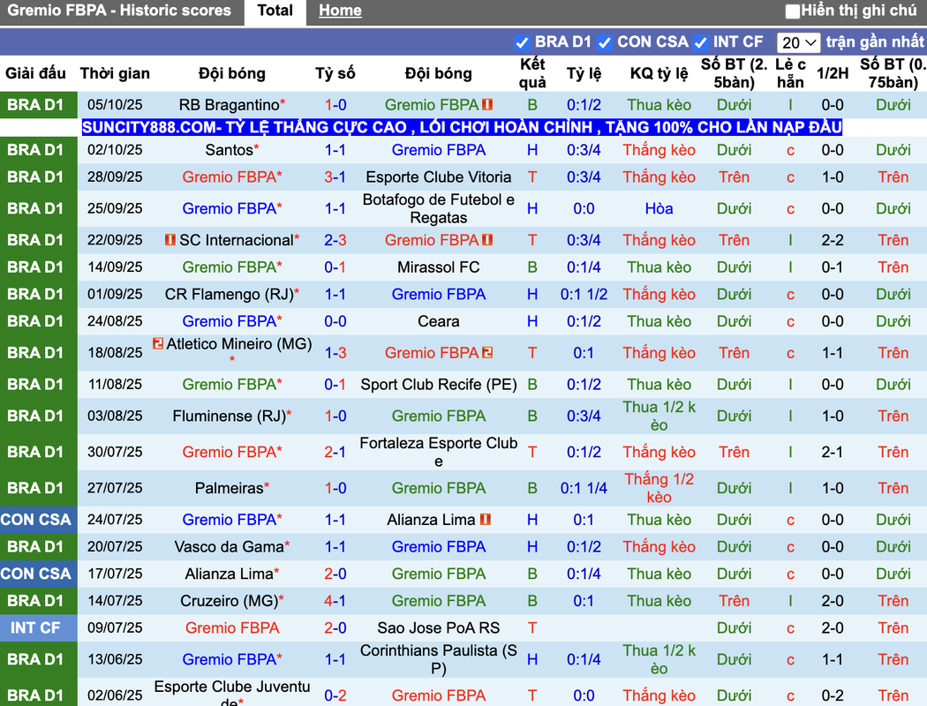The height and width of the screenshot is (706, 927).
Task: Open the Santos team link
Action: [x=230, y=150]
